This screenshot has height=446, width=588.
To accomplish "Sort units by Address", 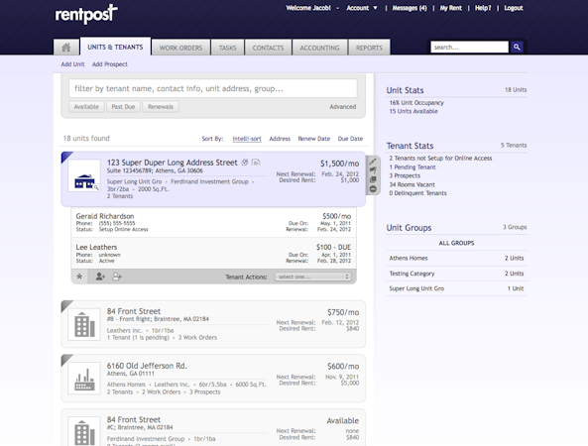I will [x=280, y=139].
